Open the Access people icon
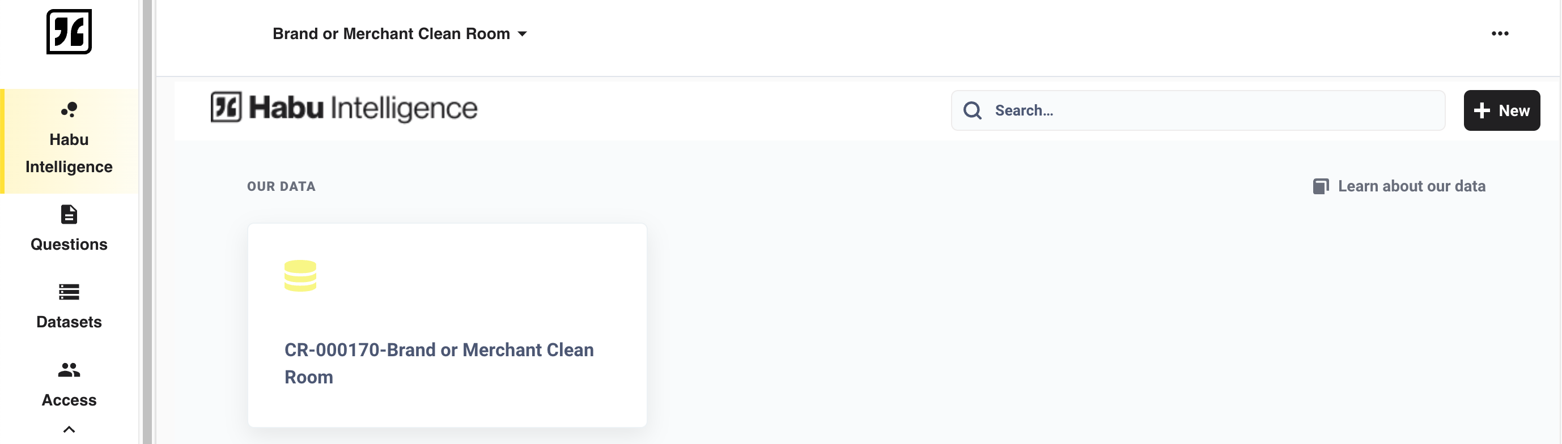 coord(69,369)
